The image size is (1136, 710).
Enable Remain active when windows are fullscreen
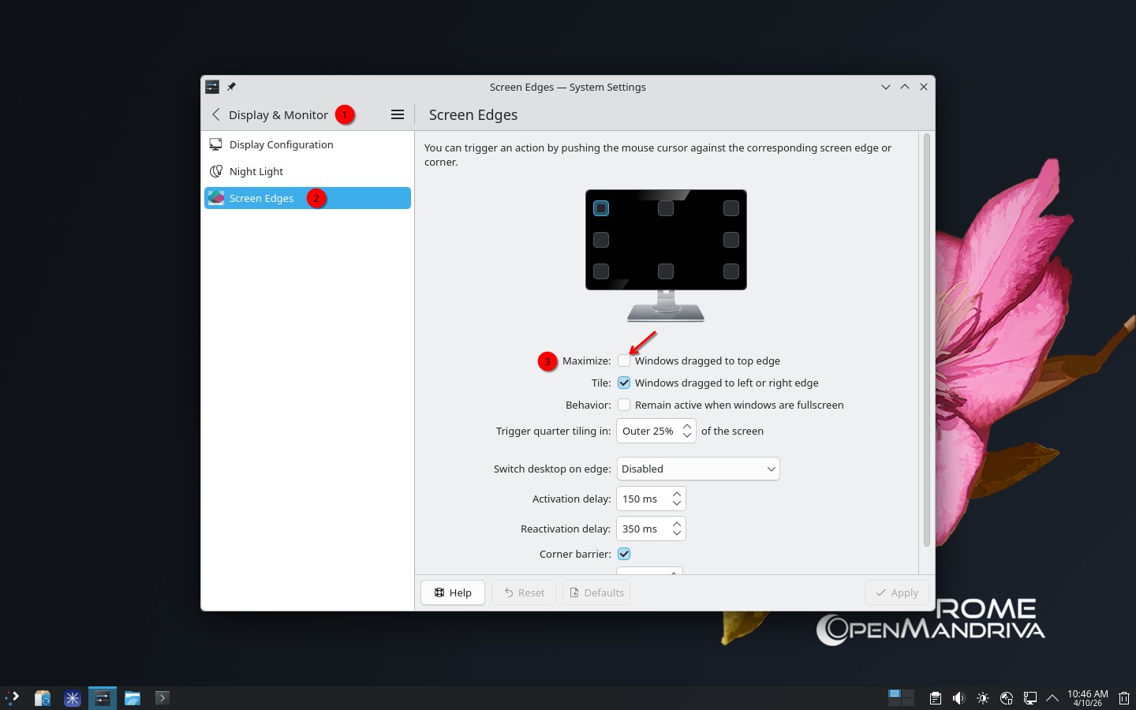click(x=624, y=405)
